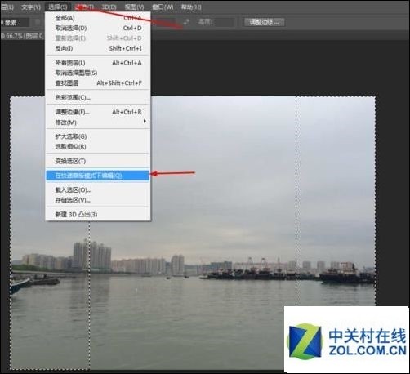This screenshot has height=374, width=410.
Task: Choose 选取相似(R) menu entry
Action: [x=98, y=147]
